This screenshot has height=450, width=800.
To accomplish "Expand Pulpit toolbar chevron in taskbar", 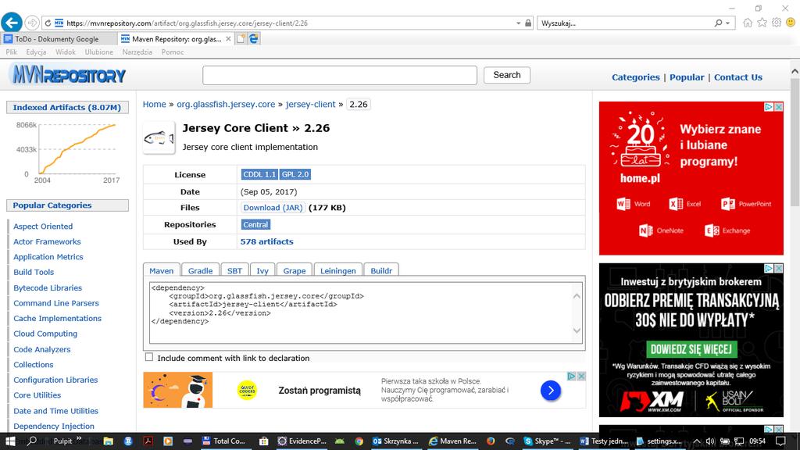I will pyautogui.click(x=79, y=438).
